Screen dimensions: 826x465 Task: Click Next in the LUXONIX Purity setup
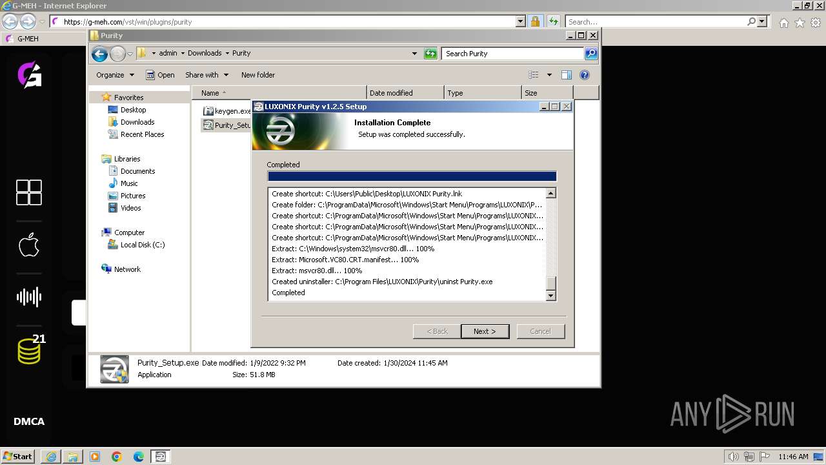(485, 331)
